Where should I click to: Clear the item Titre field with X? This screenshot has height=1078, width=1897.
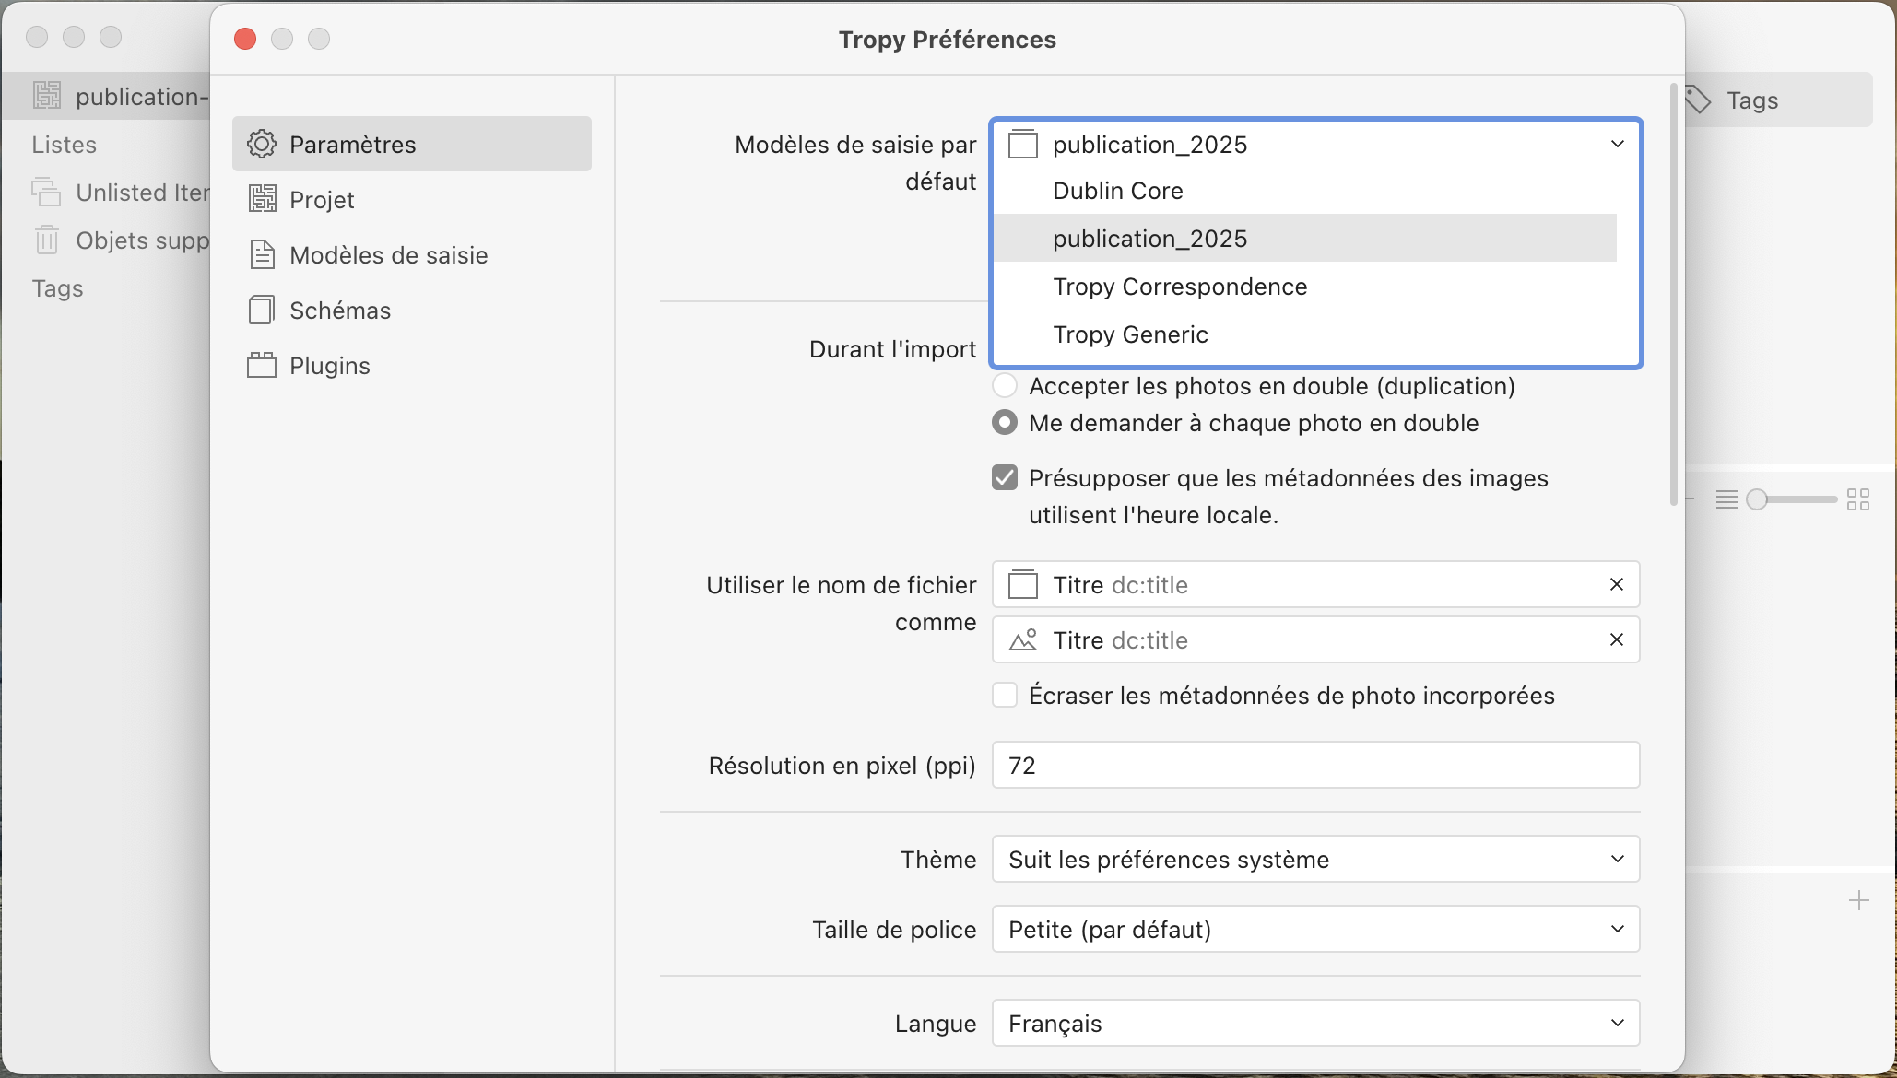[1616, 584]
